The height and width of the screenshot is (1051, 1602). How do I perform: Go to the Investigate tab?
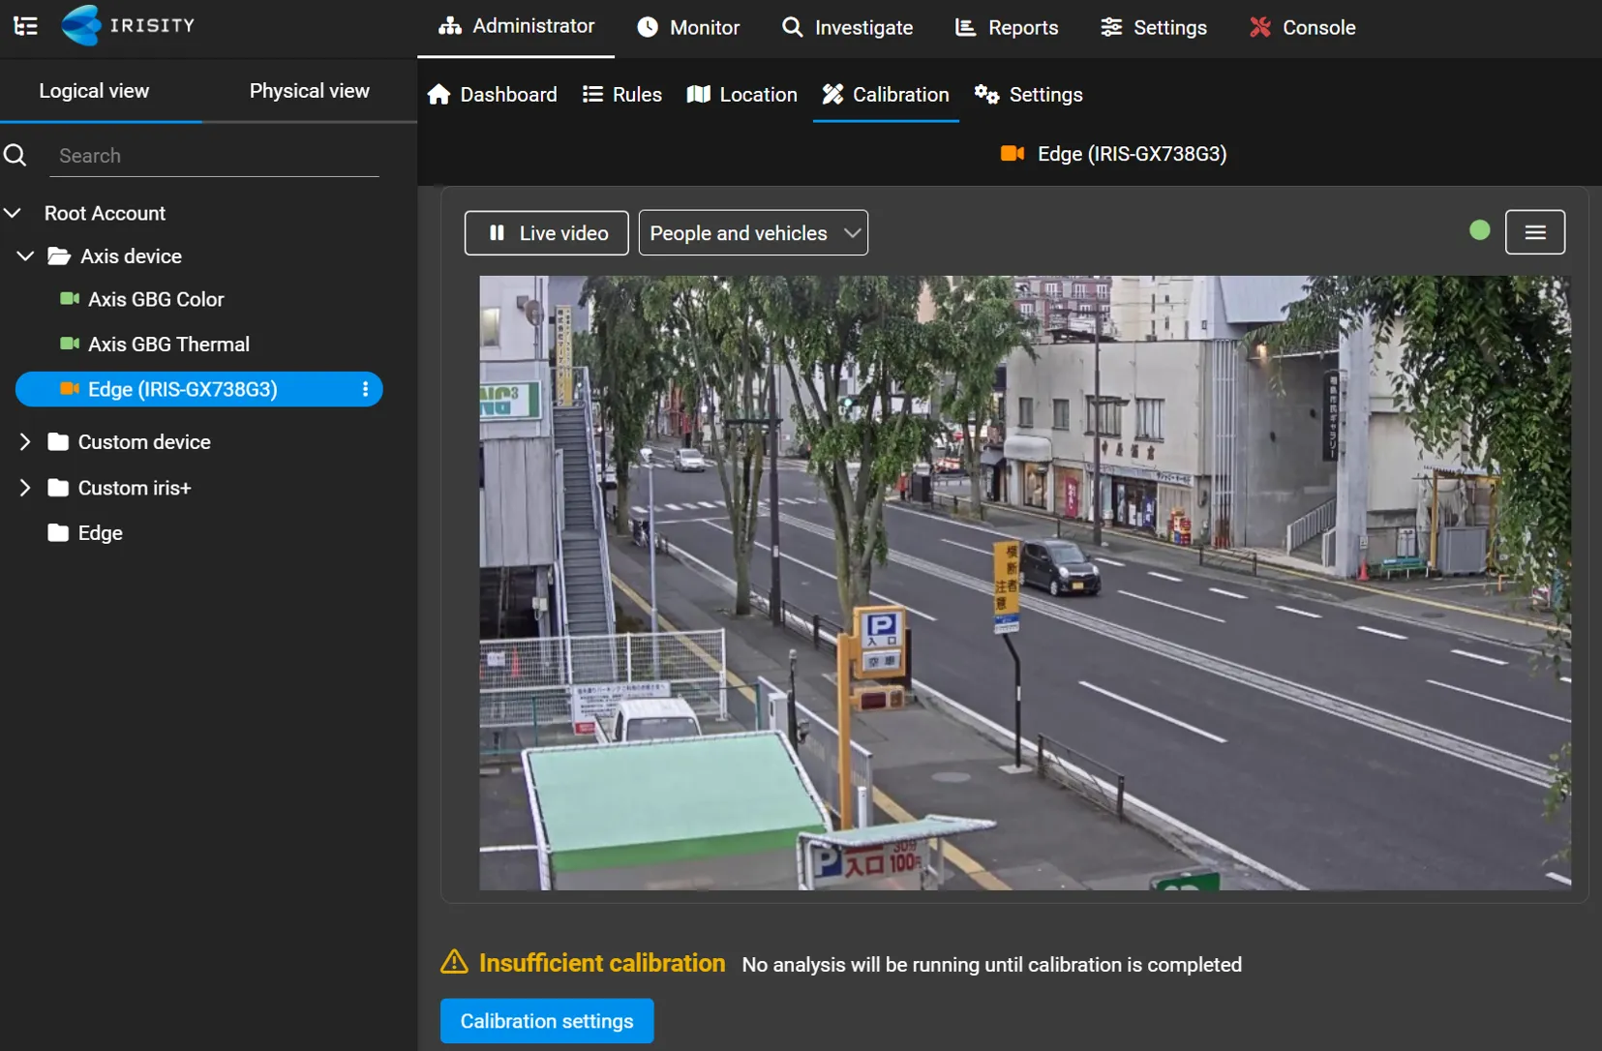847,27
